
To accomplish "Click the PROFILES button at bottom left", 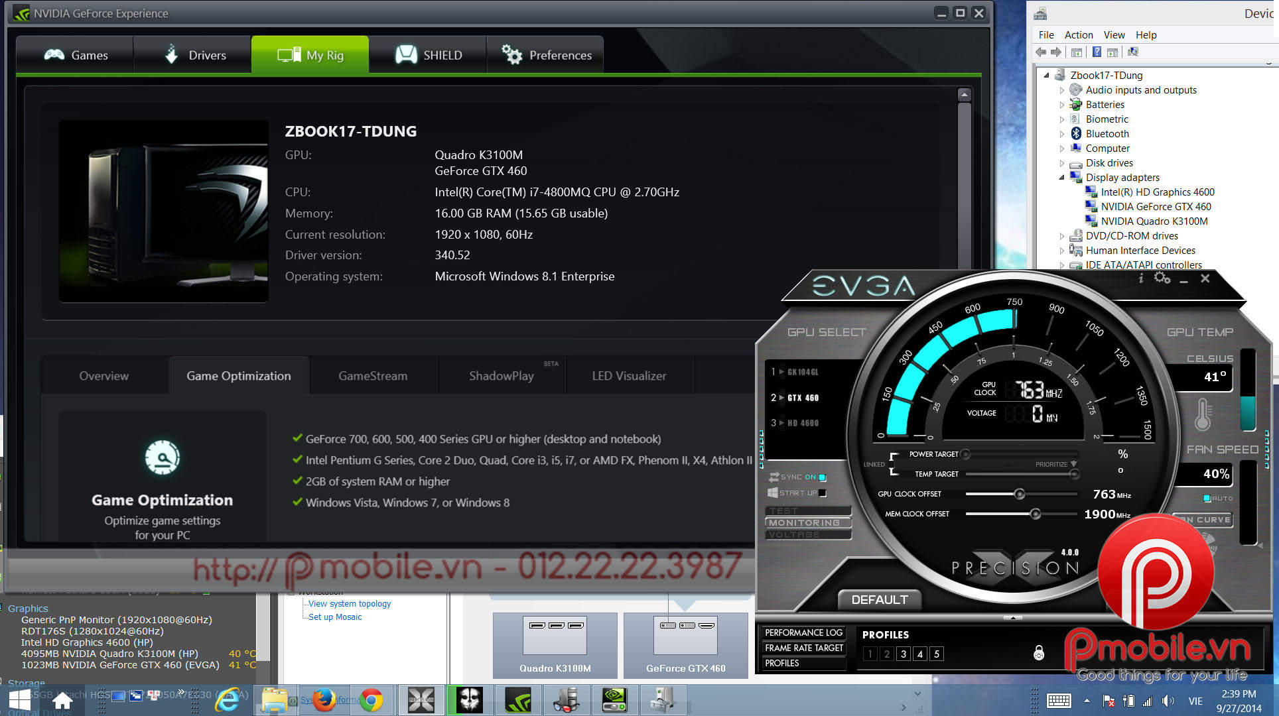I will 804,663.
